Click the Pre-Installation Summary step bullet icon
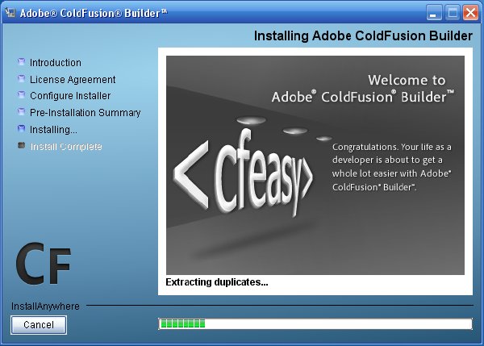 click(21, 111)
